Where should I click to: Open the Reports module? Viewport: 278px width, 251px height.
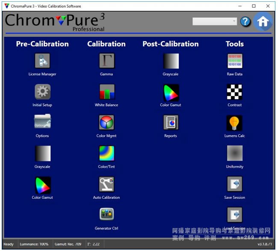[171, 123]
